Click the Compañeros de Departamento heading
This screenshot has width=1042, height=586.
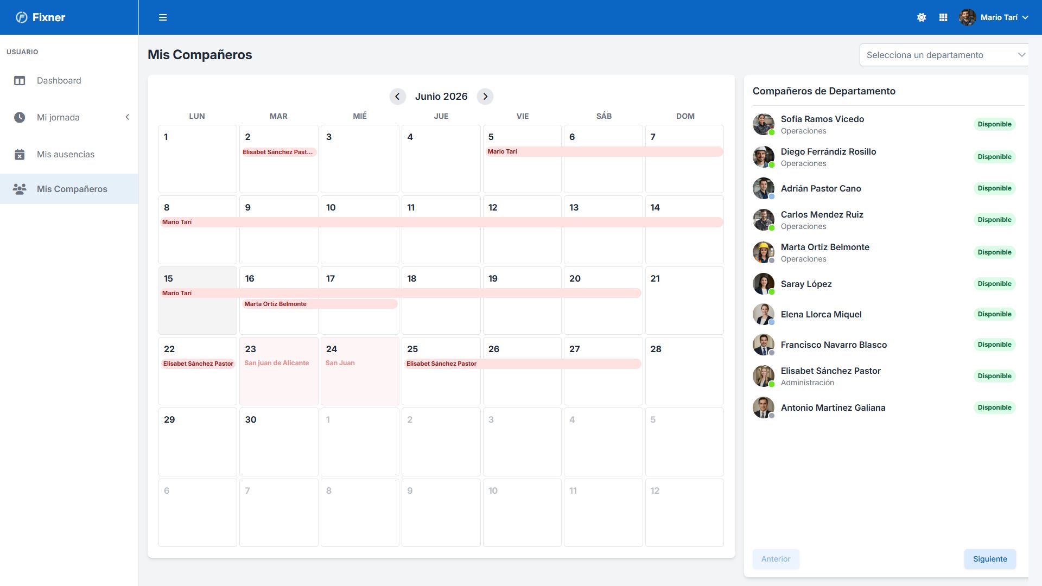click(x=824, y=91)
